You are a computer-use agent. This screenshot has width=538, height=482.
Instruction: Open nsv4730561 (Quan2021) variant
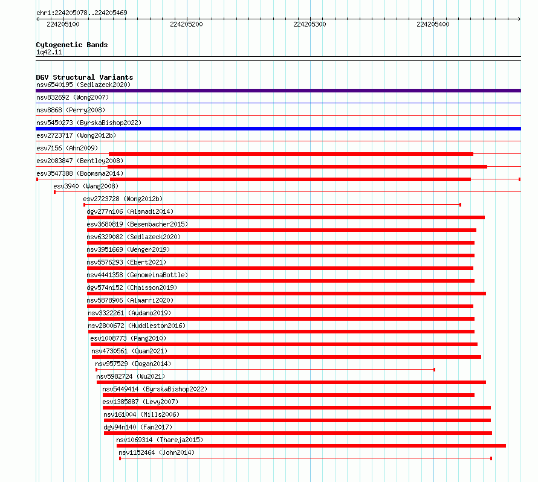pos(129,351)
